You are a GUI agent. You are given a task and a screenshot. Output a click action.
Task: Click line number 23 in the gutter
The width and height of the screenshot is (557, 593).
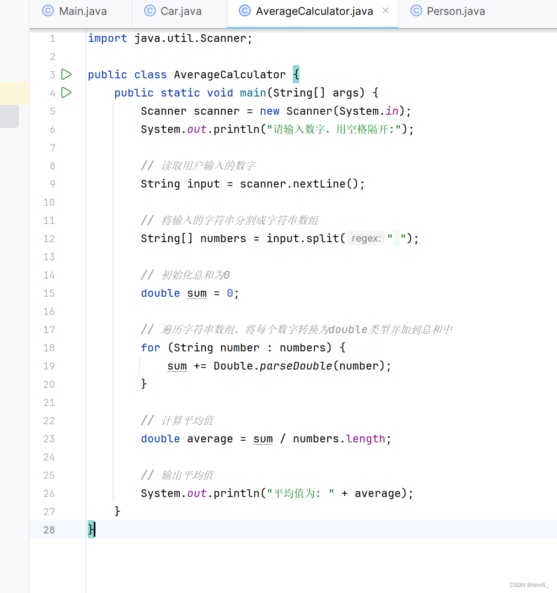[49, 439]
